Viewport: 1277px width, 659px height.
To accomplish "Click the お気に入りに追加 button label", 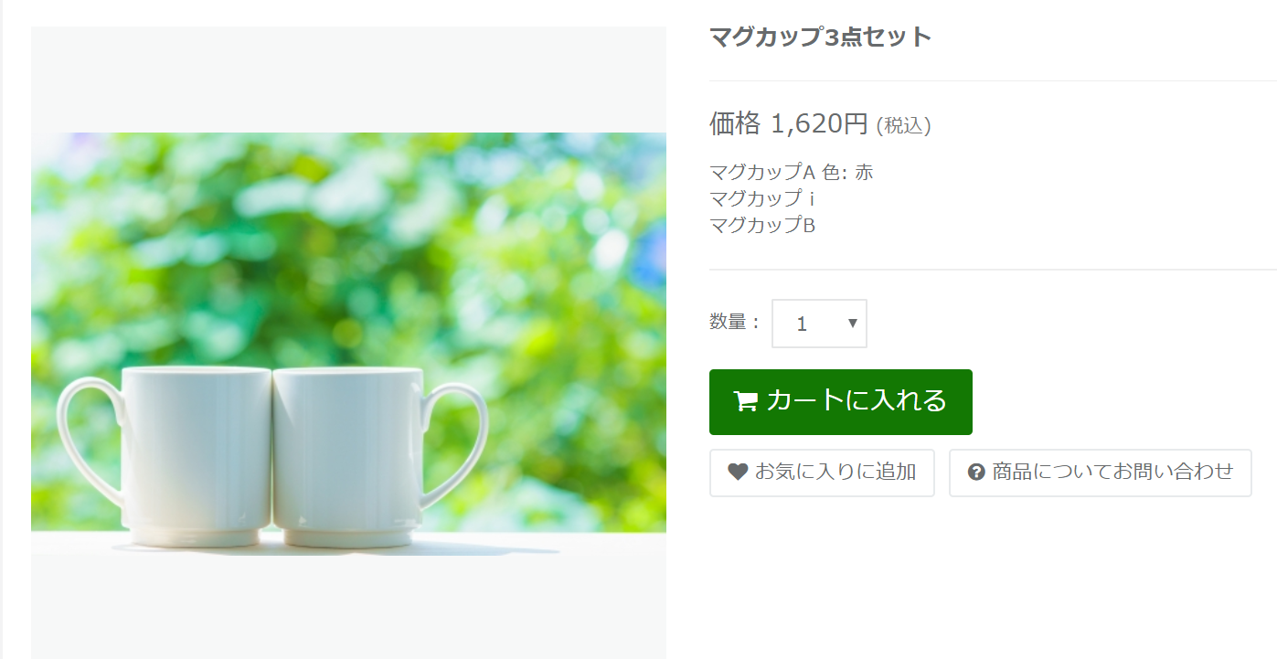I will (835, 472).
